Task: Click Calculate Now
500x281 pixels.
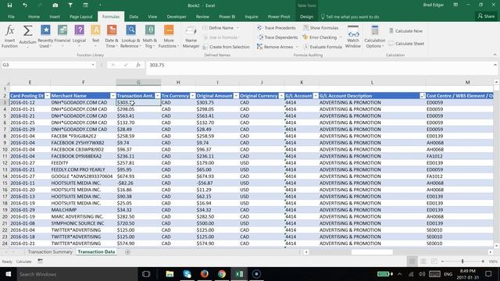Action: (405, 31)
